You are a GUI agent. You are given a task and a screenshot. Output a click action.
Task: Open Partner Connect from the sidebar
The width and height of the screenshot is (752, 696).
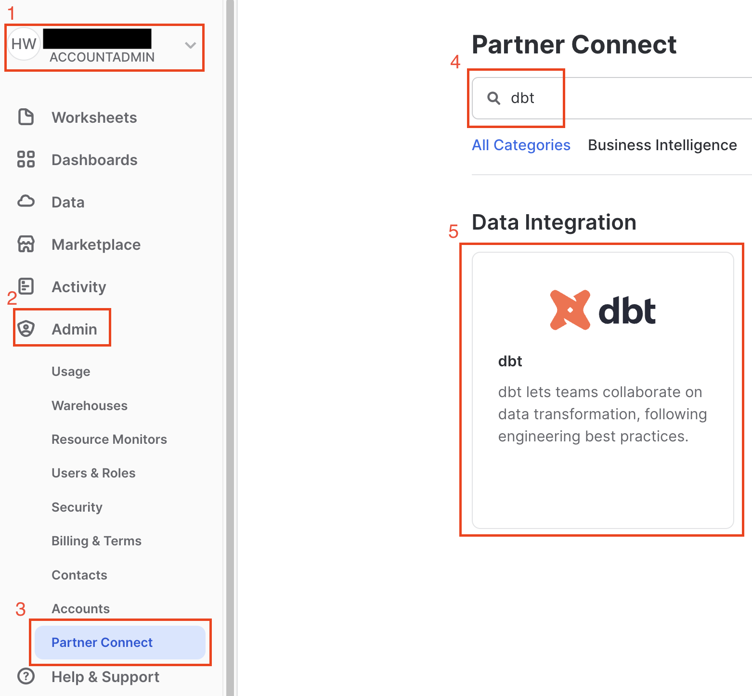pos(102,642)
